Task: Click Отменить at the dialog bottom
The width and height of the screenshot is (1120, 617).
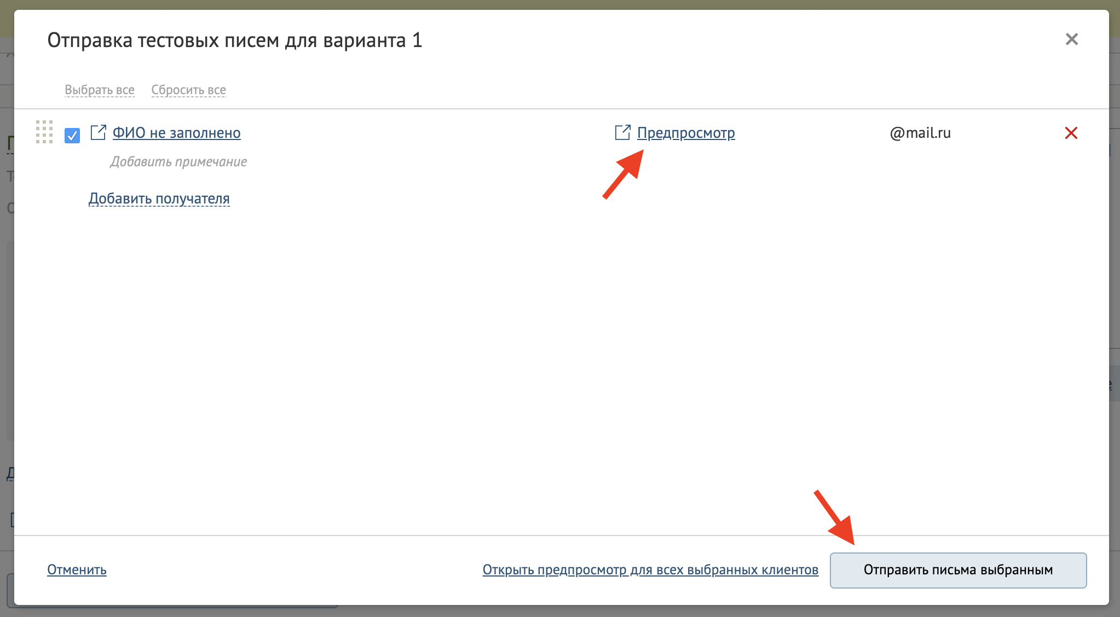Action: coord(77,570)
